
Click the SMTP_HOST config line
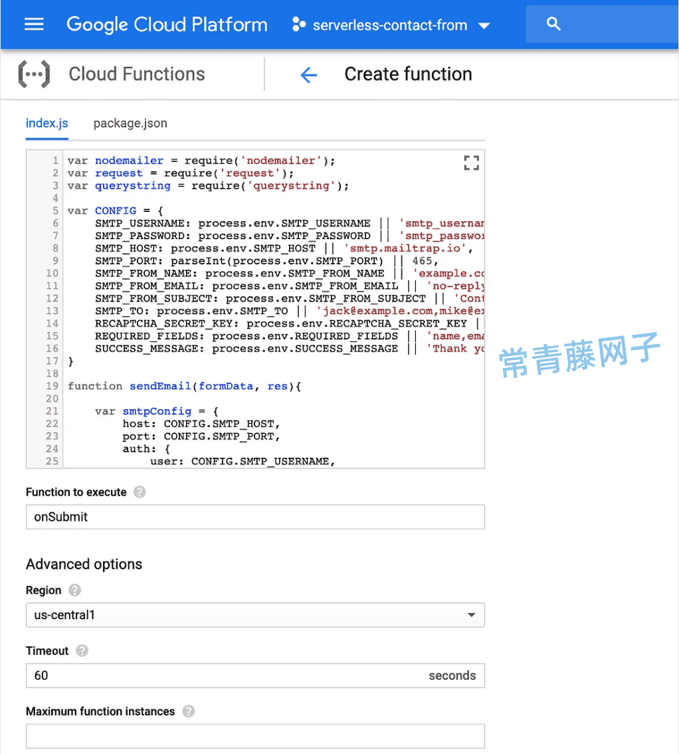284,248
